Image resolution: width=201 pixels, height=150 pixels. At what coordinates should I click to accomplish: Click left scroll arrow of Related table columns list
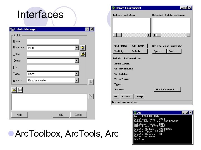point(154,35)
